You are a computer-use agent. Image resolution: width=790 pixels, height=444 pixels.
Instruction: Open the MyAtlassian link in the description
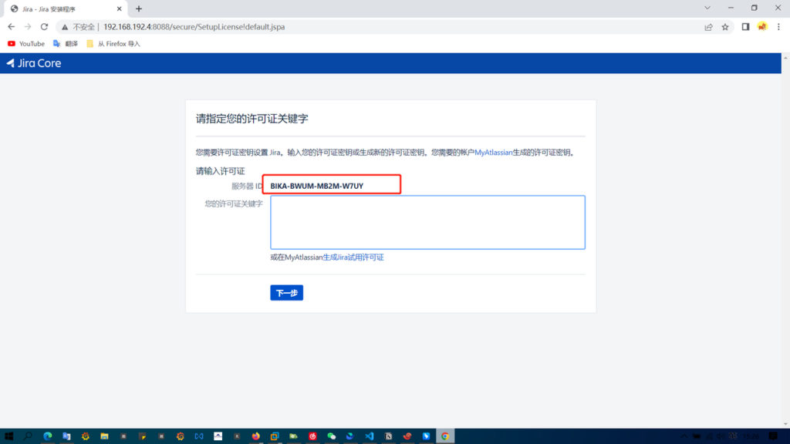493,153
